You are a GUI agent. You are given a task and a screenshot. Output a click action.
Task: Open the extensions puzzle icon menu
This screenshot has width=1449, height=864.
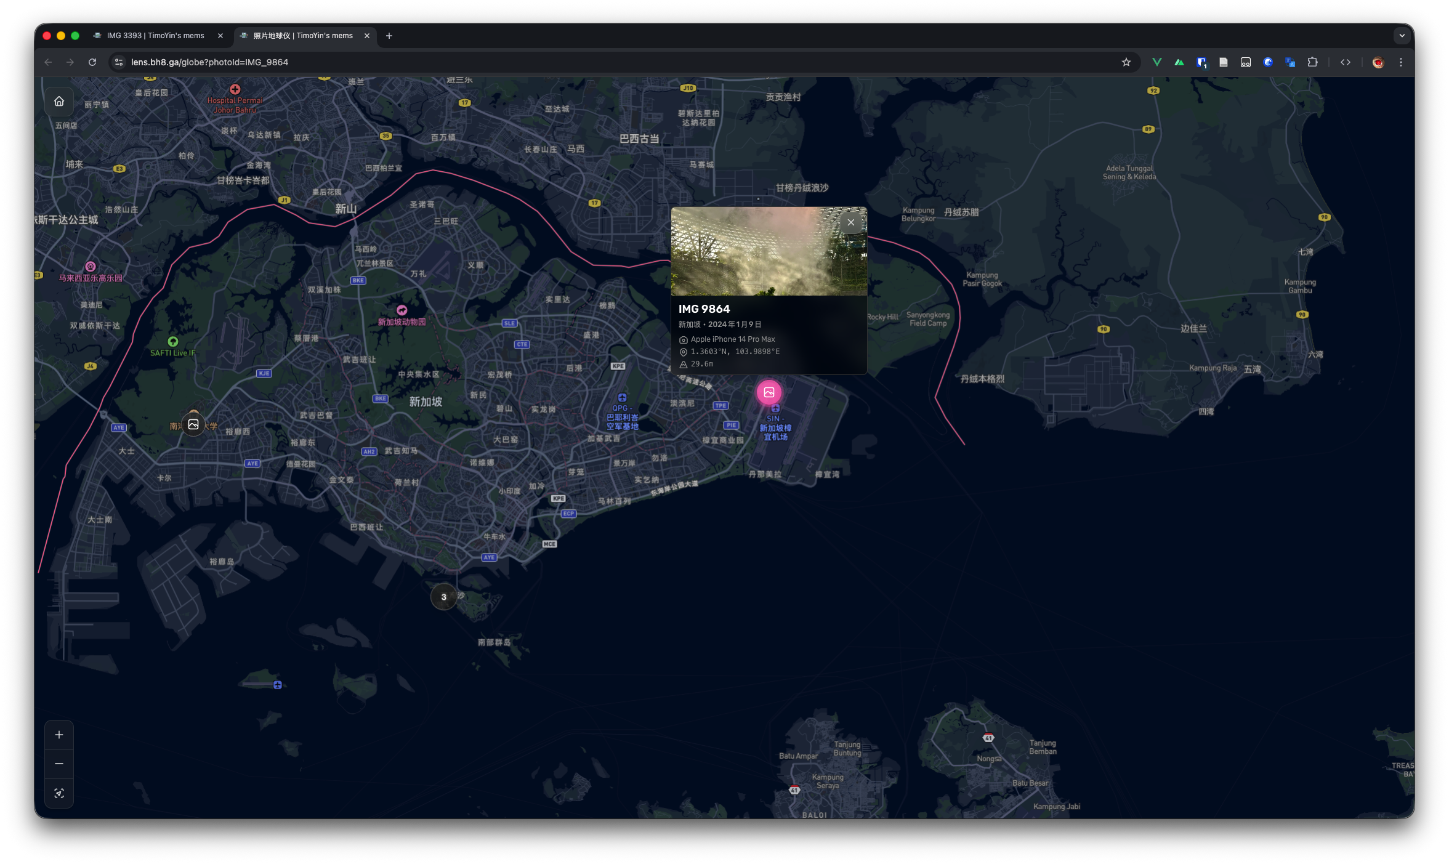tap(1312, 62)
